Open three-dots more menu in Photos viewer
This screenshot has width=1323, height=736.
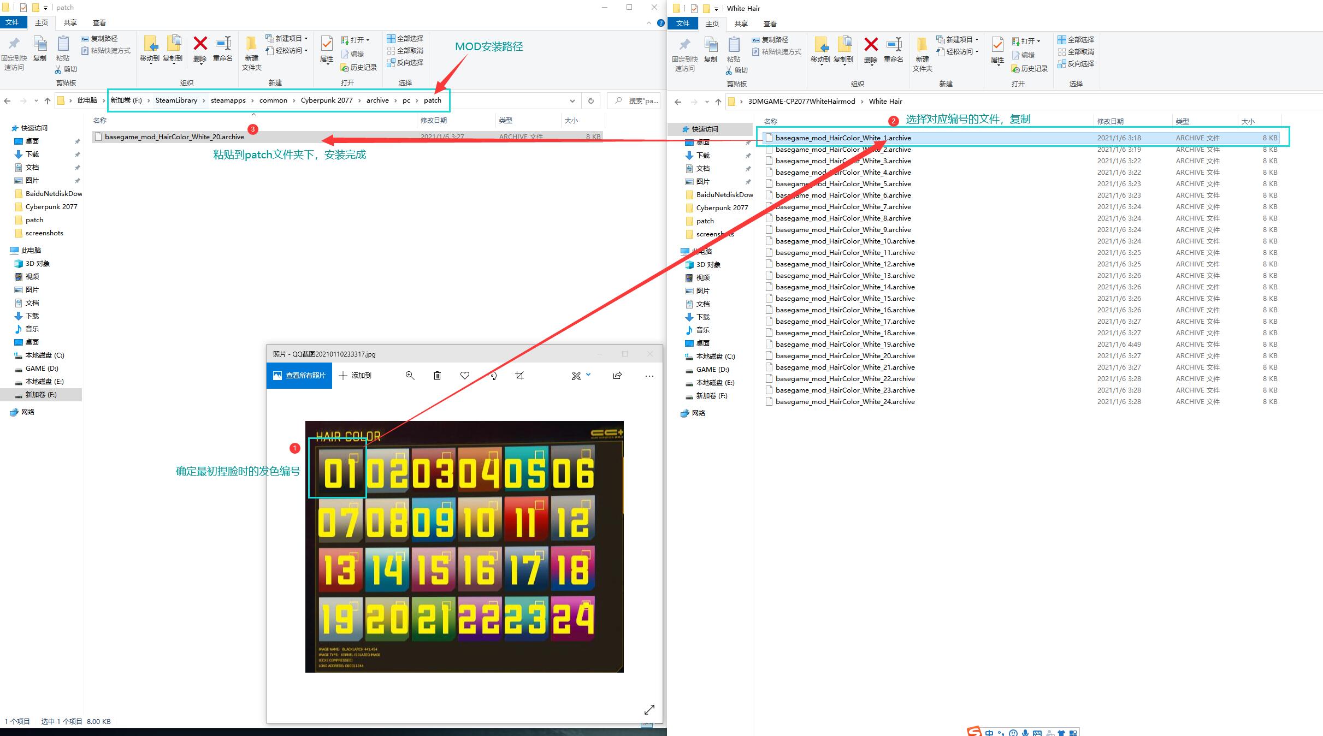[x=649, y=376]
